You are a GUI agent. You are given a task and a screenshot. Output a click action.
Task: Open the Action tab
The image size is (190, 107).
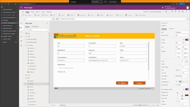pyautogui.click(x=38, y=12)
